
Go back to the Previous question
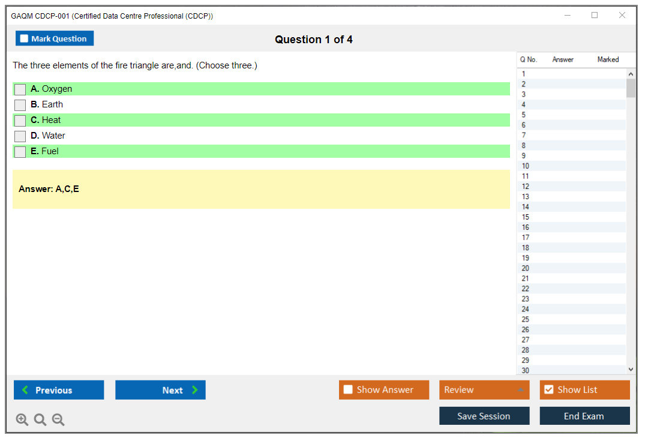tap(59, 390)
